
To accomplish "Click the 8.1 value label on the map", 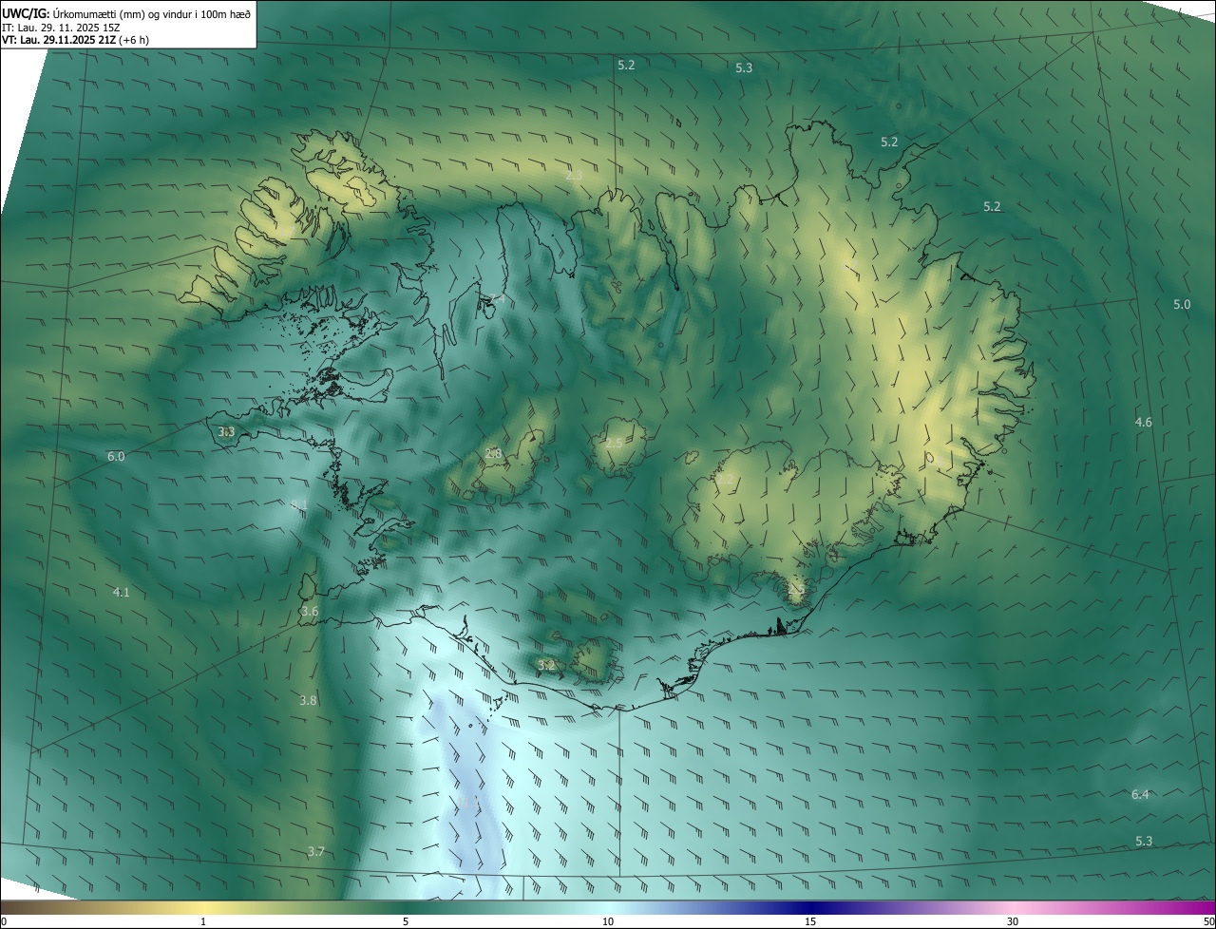I will (299, 504).
